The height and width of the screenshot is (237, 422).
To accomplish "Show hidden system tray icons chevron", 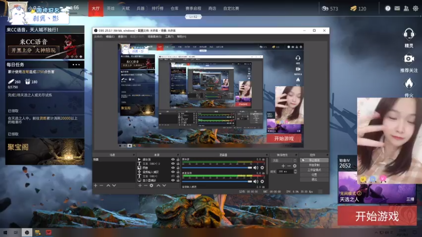I will pyautogui.click(x=376, y=232).
